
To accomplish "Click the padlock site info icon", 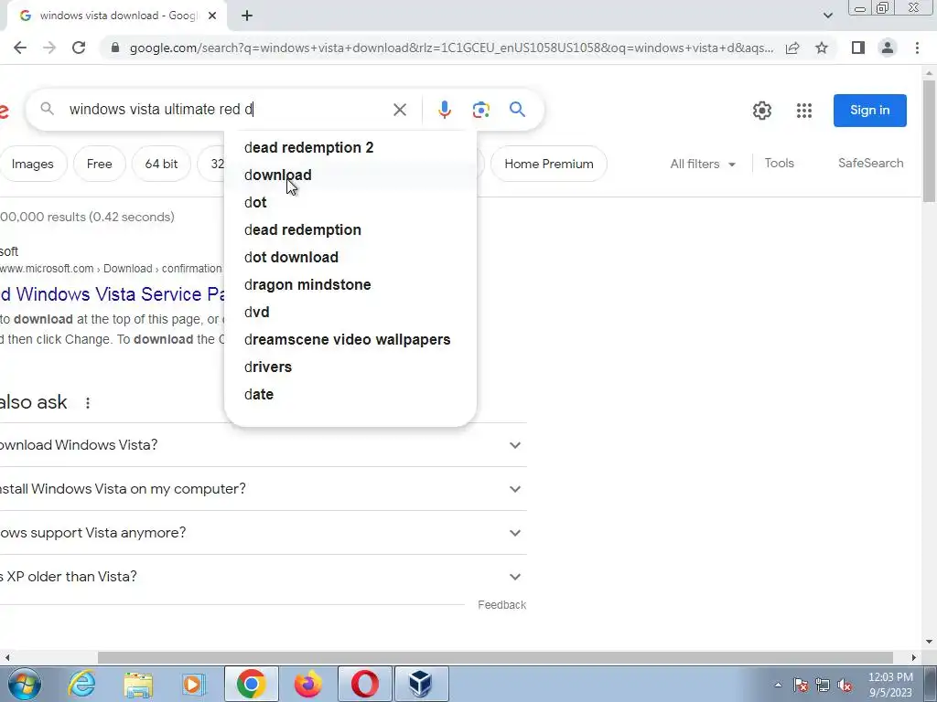I will [x=115, y=48].
